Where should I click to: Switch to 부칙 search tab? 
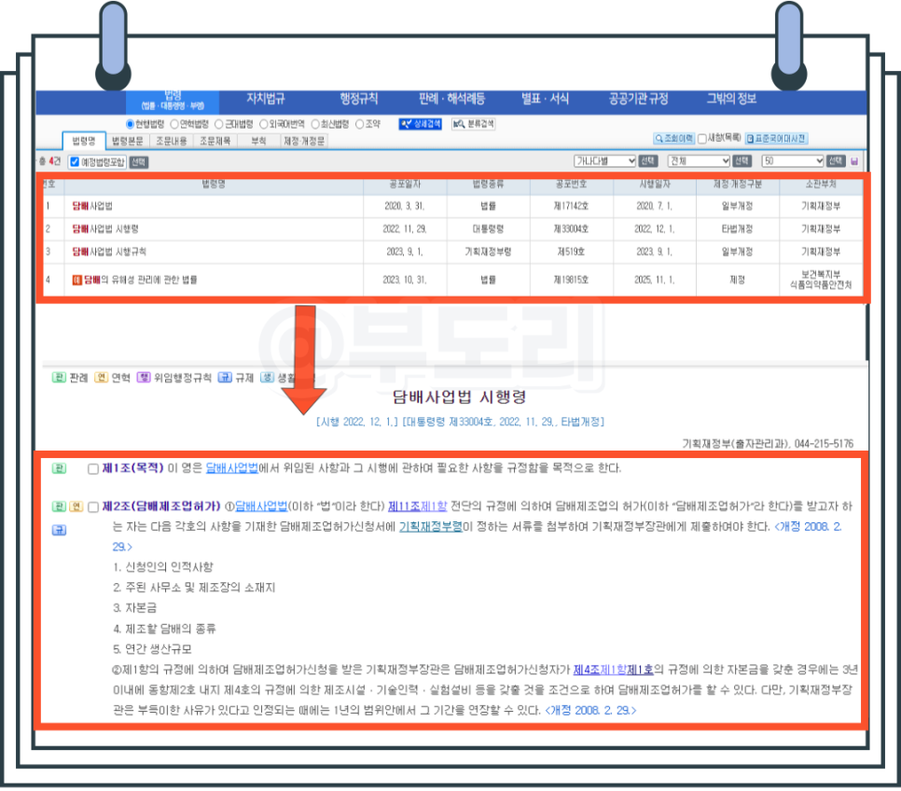point(258,141)
